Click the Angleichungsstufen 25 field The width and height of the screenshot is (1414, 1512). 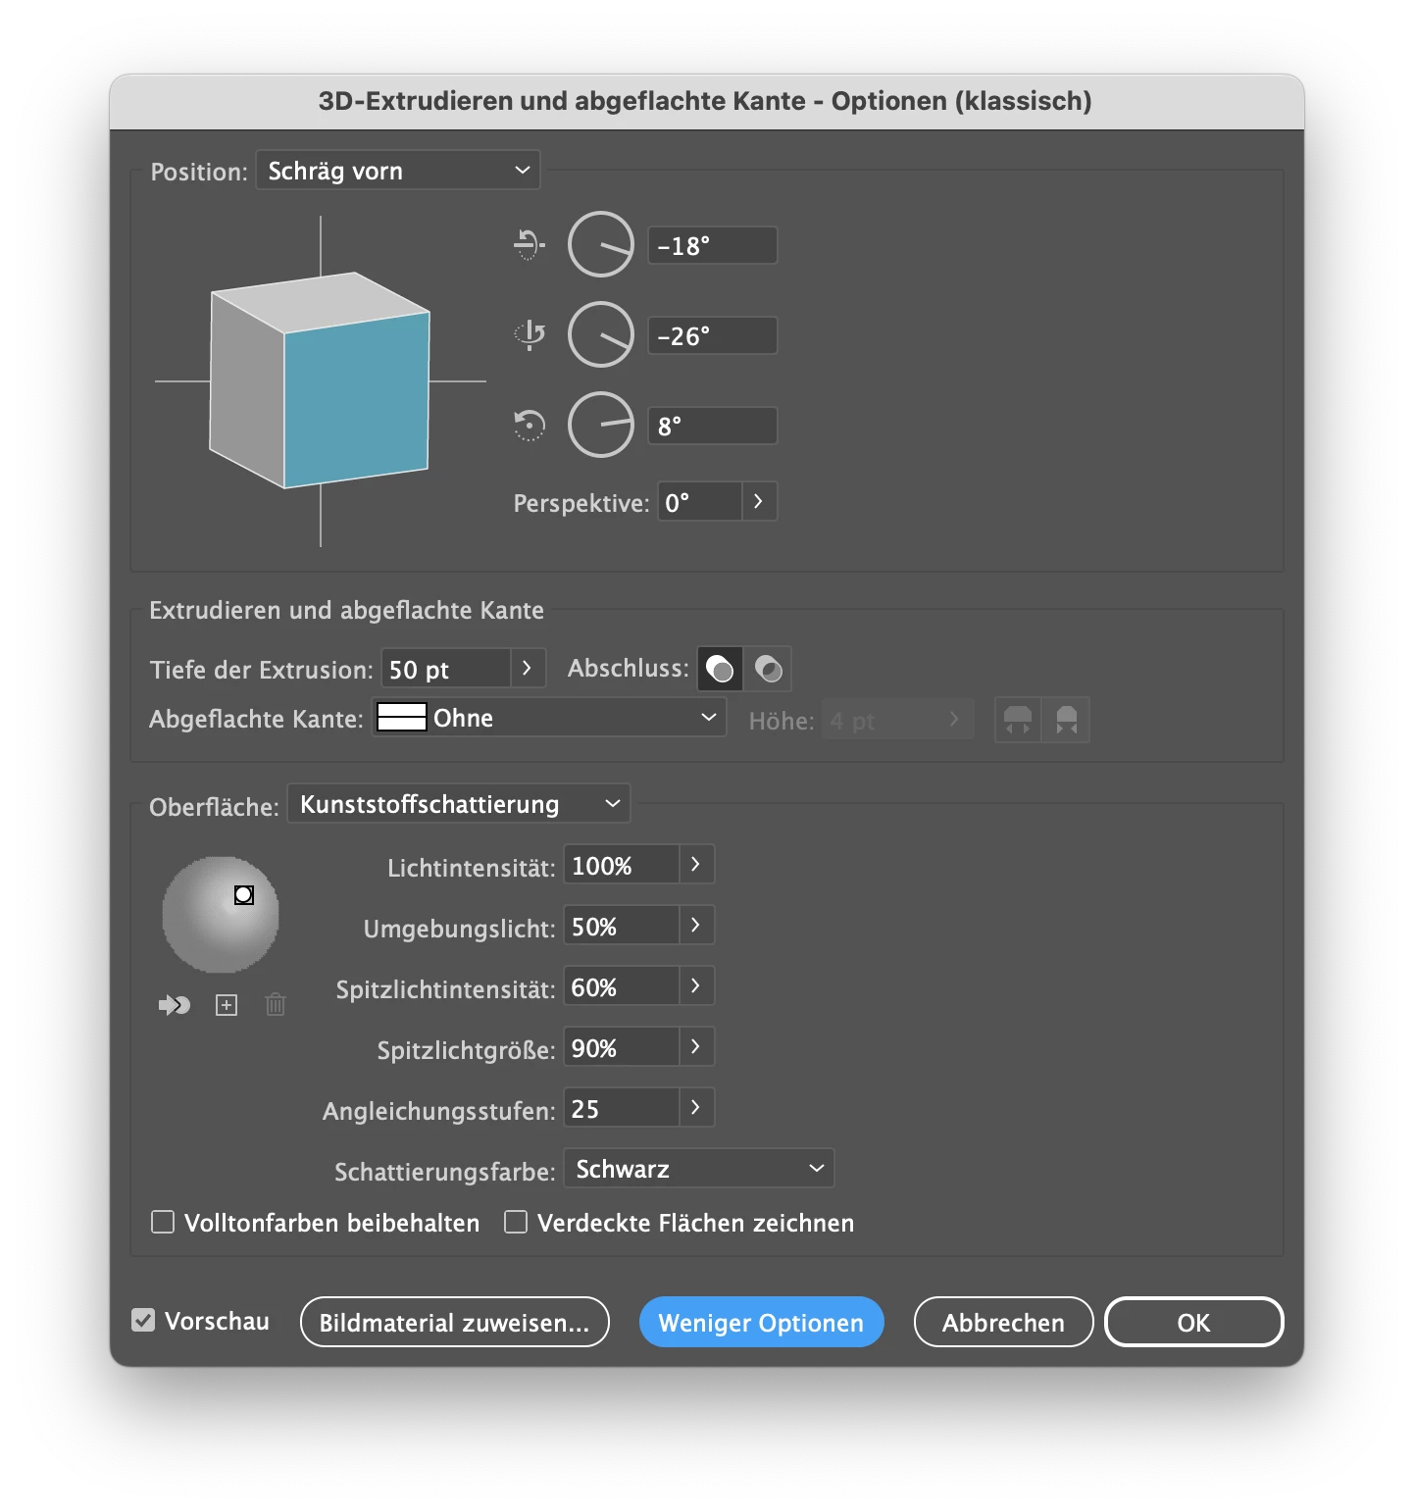tap(622, 1108)
